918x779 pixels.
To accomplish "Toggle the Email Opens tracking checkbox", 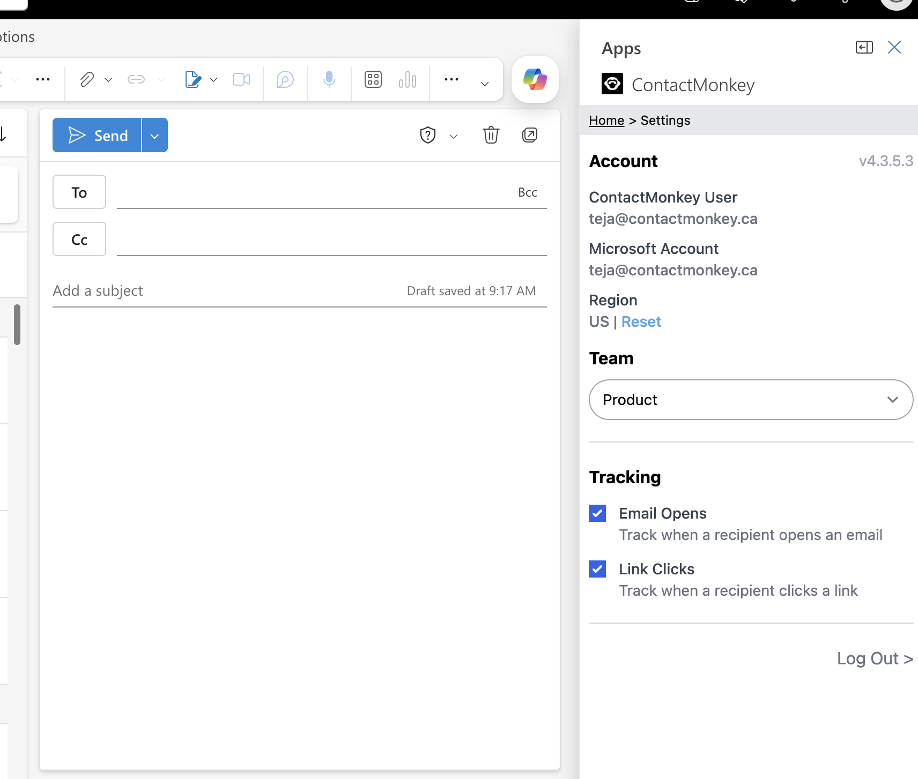I will [597, 513].
